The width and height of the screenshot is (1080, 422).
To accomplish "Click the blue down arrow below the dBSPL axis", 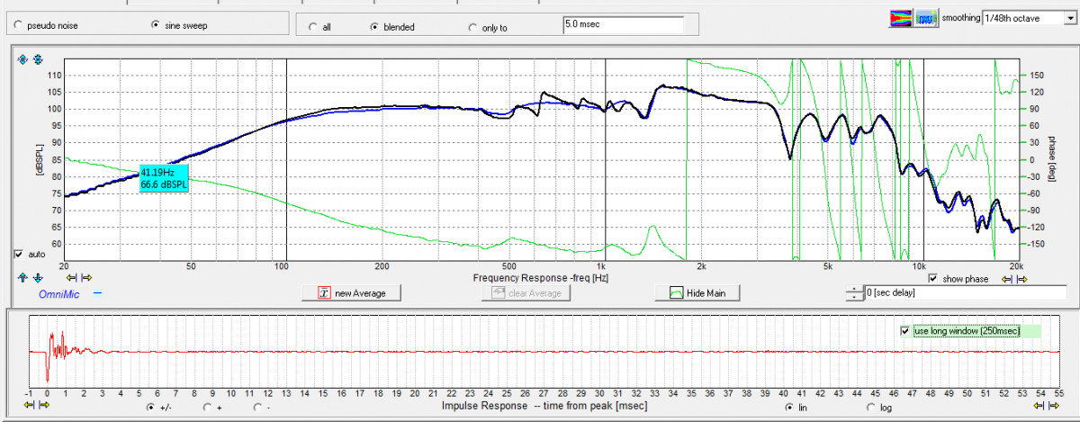I will pyautogui.click(x=38, y=278).
